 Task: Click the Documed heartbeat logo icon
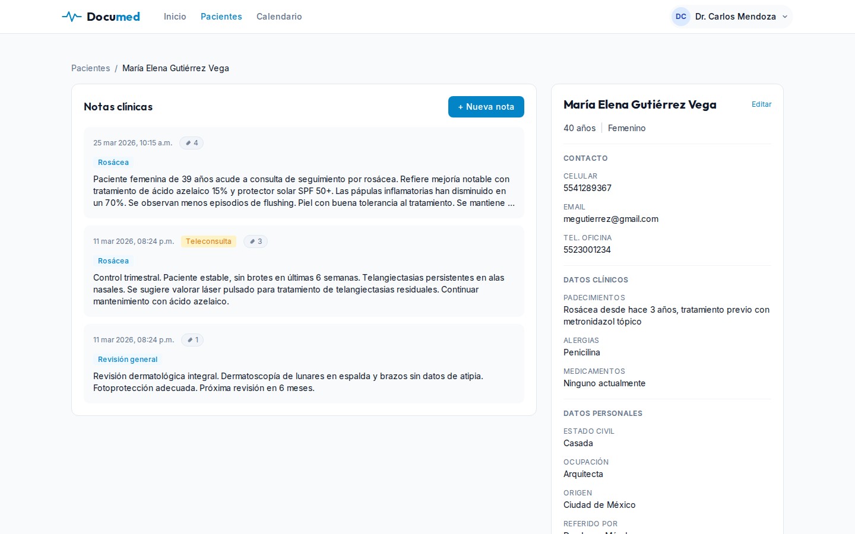(x=72, y=17)
